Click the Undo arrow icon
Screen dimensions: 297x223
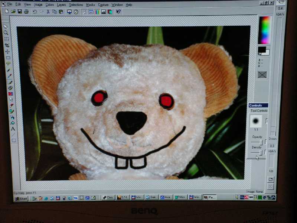[35, 12]
